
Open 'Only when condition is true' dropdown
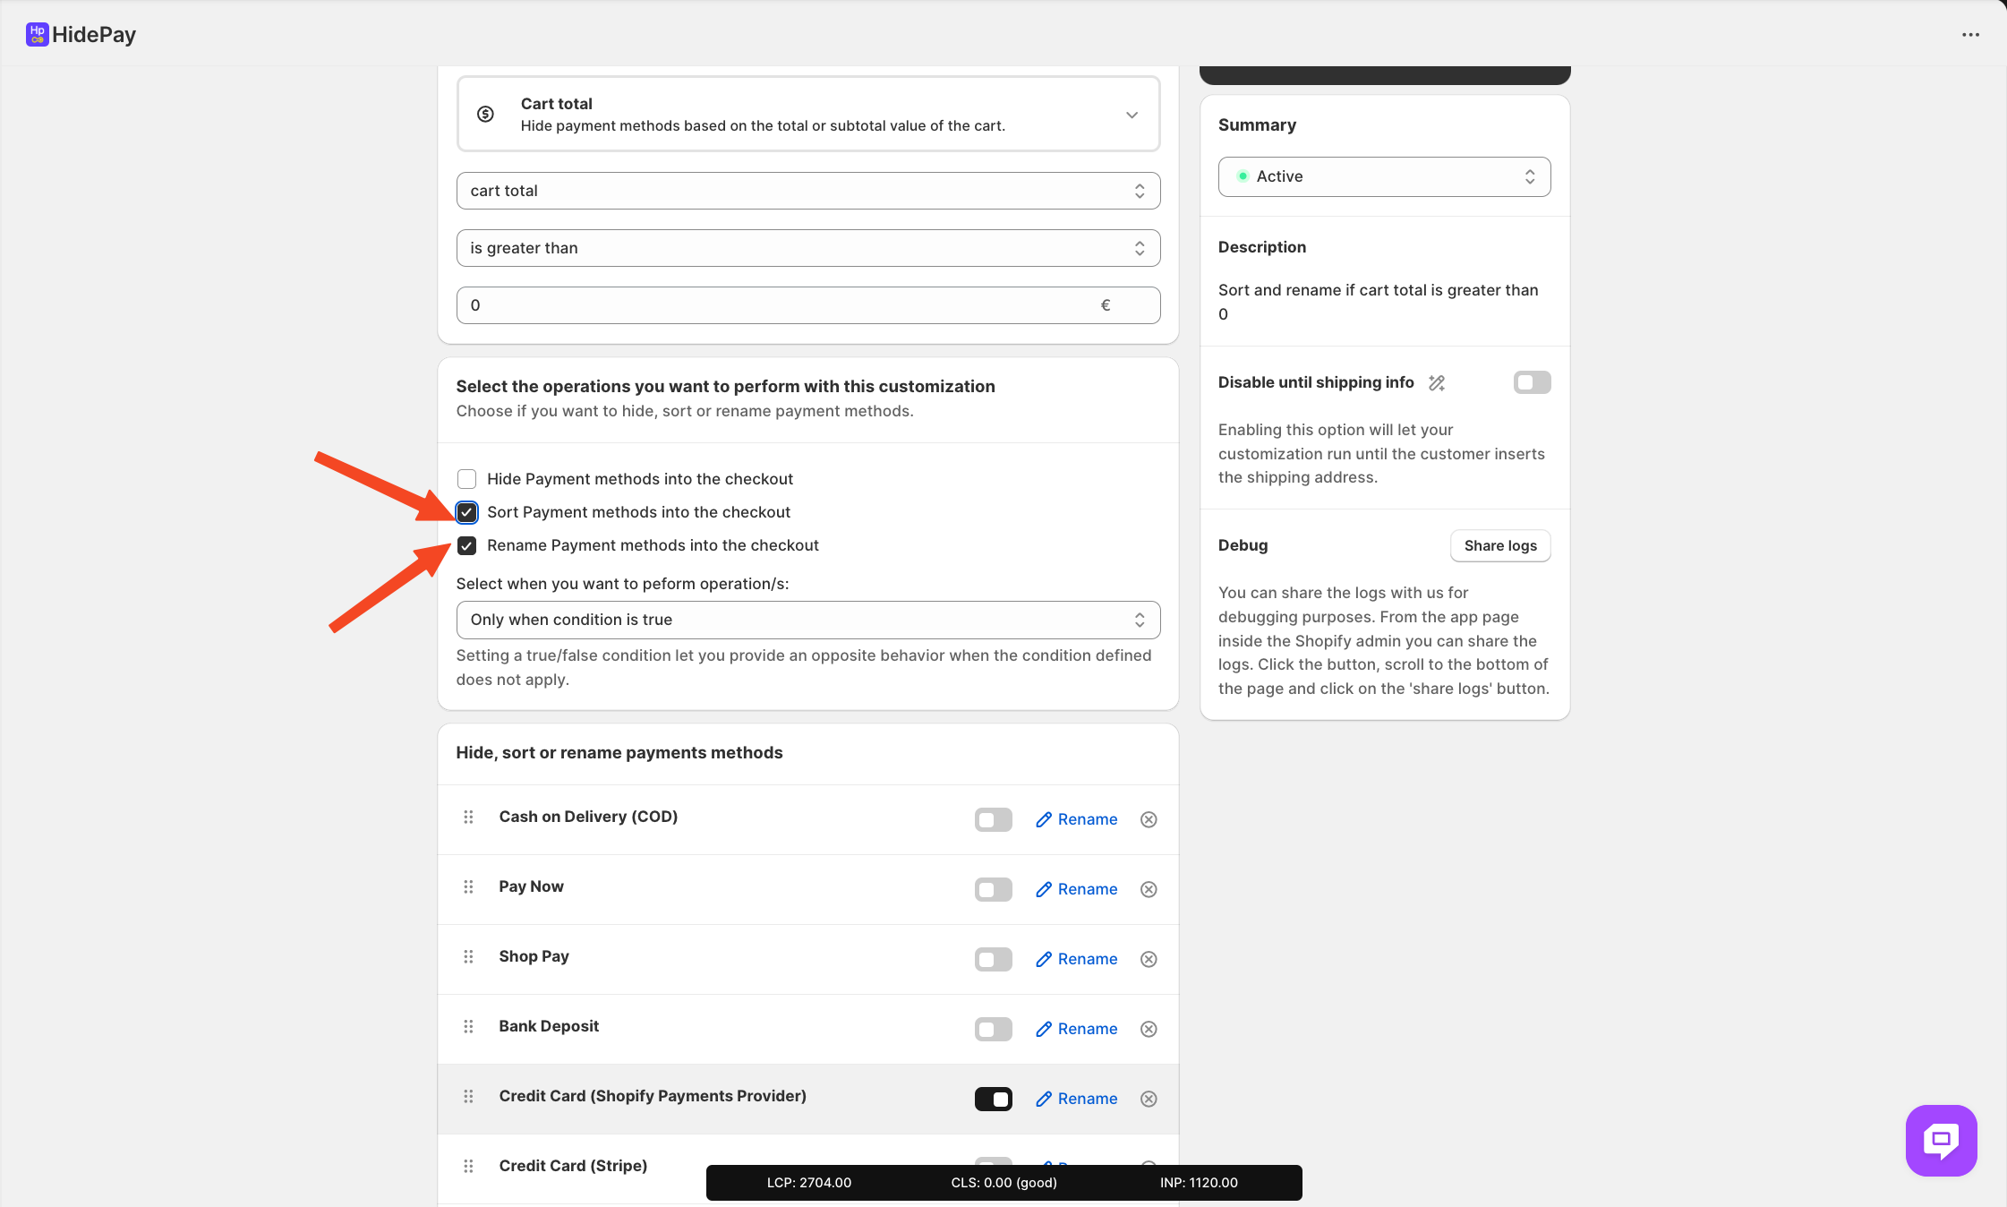click(807, 620)
